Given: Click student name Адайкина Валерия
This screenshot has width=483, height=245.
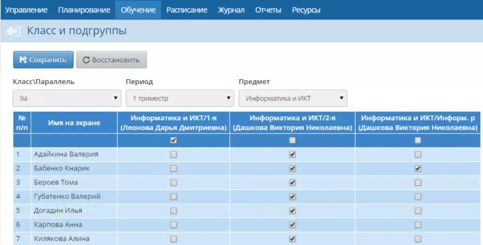Looking at the screenshot, I should pos(66,154).
